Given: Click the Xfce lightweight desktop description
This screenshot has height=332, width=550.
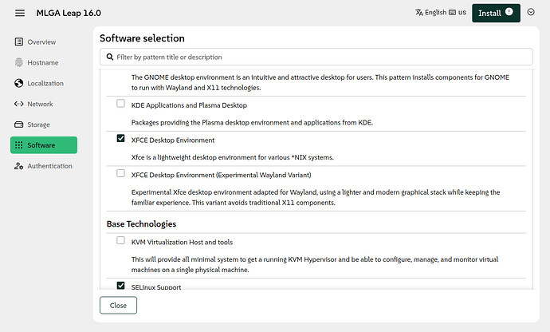Looking at the screenshot, I should 233,157.
